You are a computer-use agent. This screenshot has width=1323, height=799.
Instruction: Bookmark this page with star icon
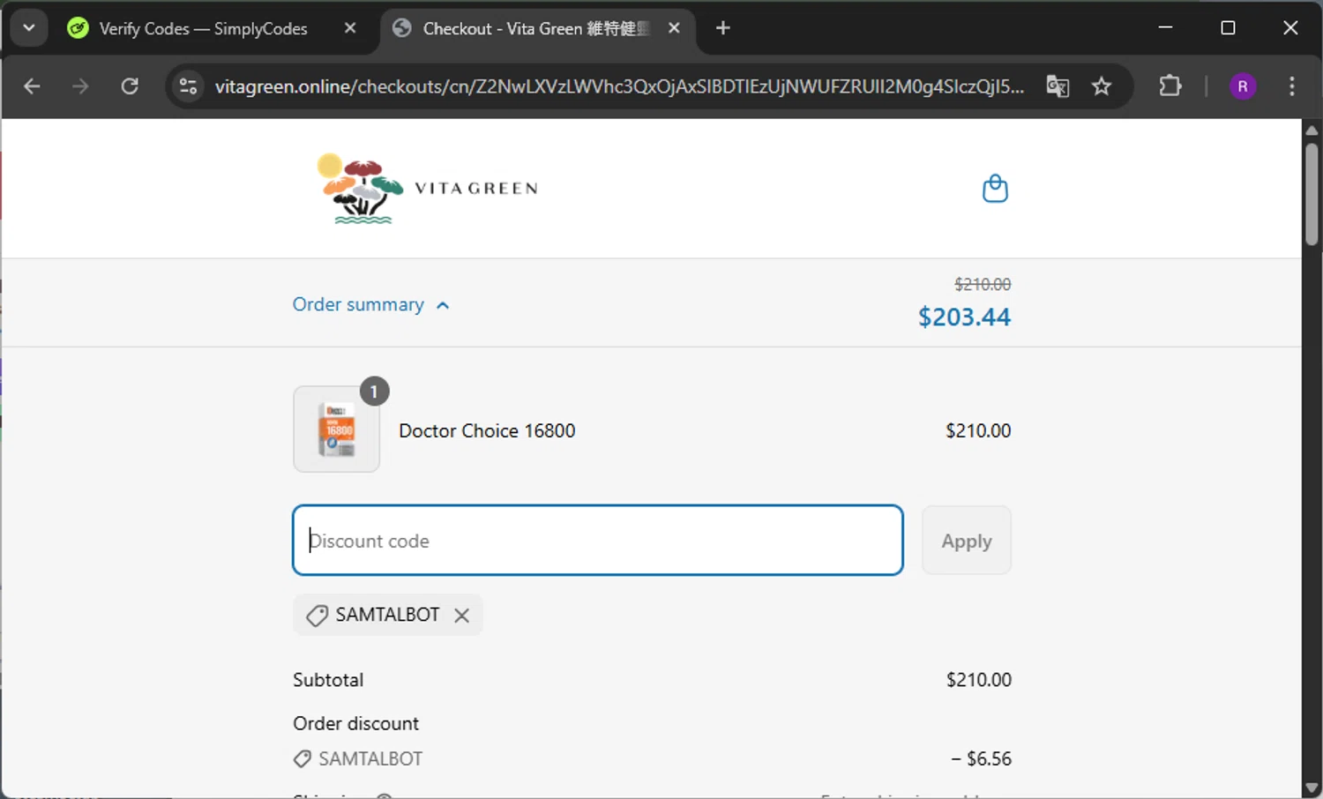click(1102, 86)
